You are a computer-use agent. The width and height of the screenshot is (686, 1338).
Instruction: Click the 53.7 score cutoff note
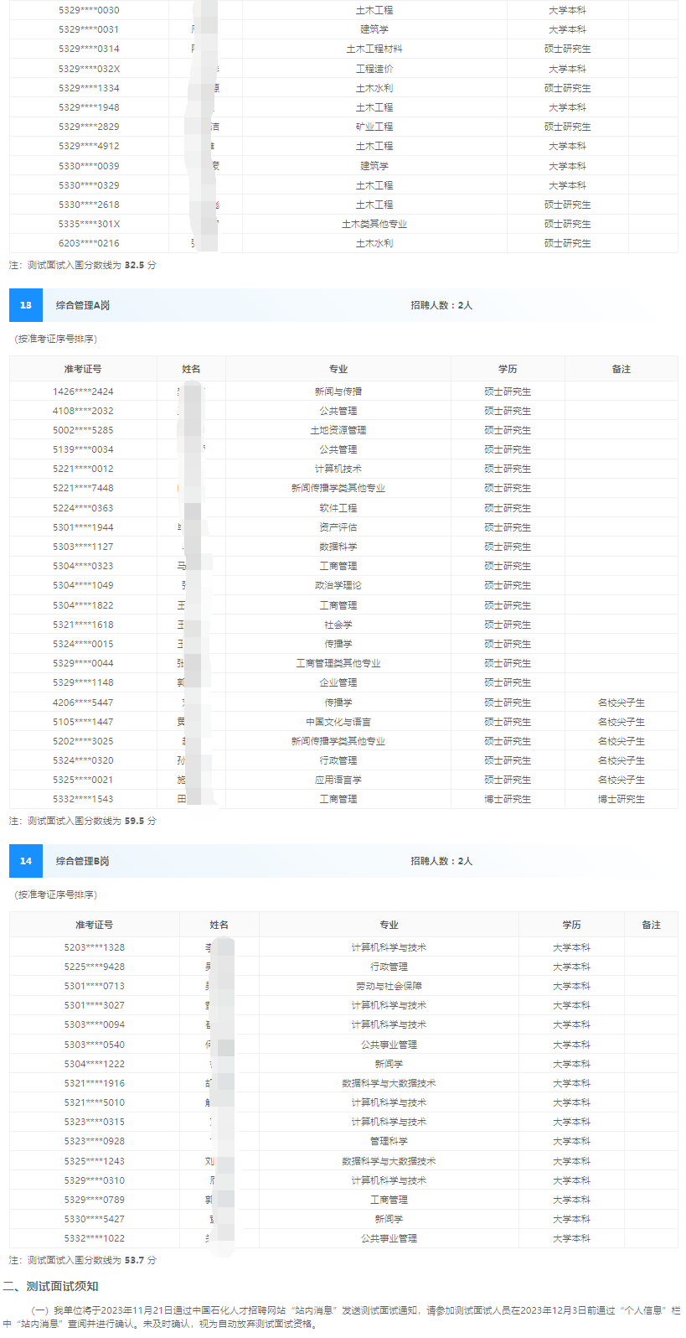click(83, 1260)
